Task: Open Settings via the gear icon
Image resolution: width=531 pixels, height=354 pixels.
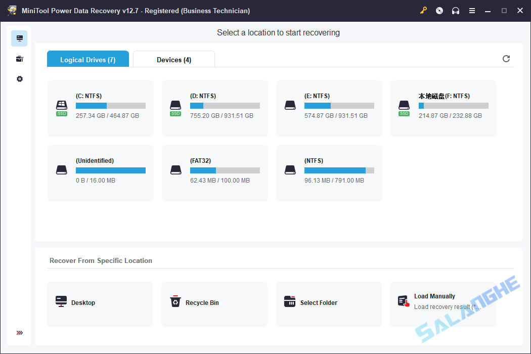Action: (x=19, y=78)
